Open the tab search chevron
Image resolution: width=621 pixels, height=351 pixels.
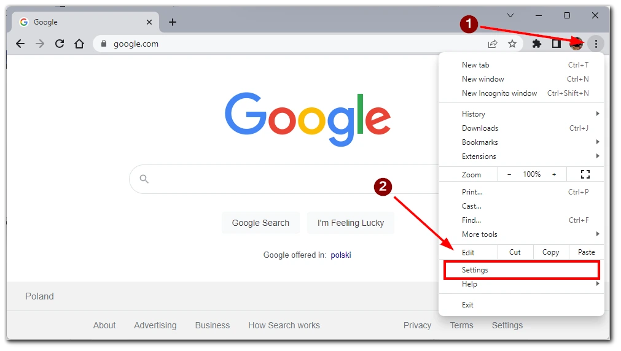point(510,15)
